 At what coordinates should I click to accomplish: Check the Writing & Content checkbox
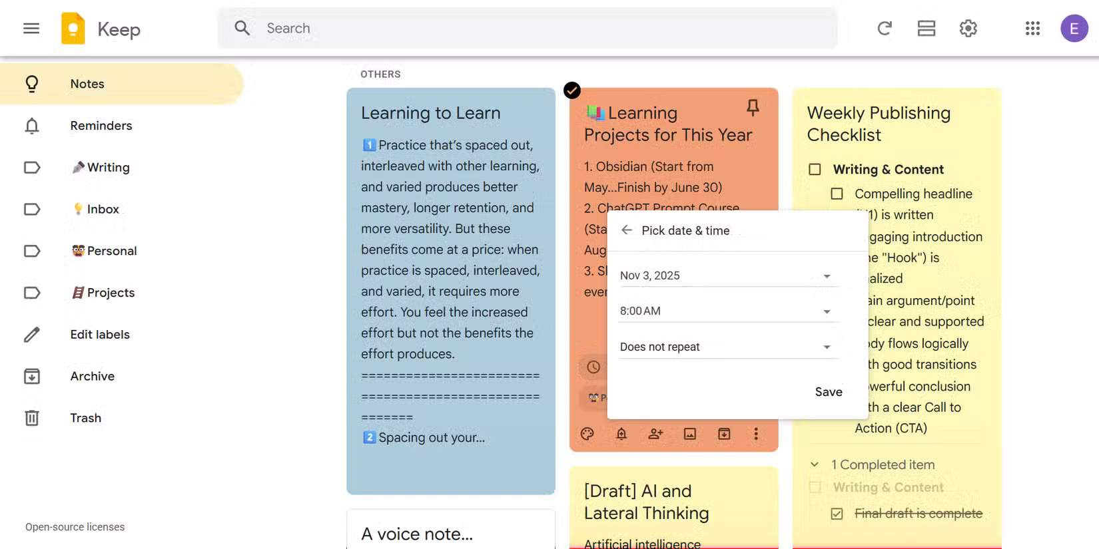pos(815,169)
